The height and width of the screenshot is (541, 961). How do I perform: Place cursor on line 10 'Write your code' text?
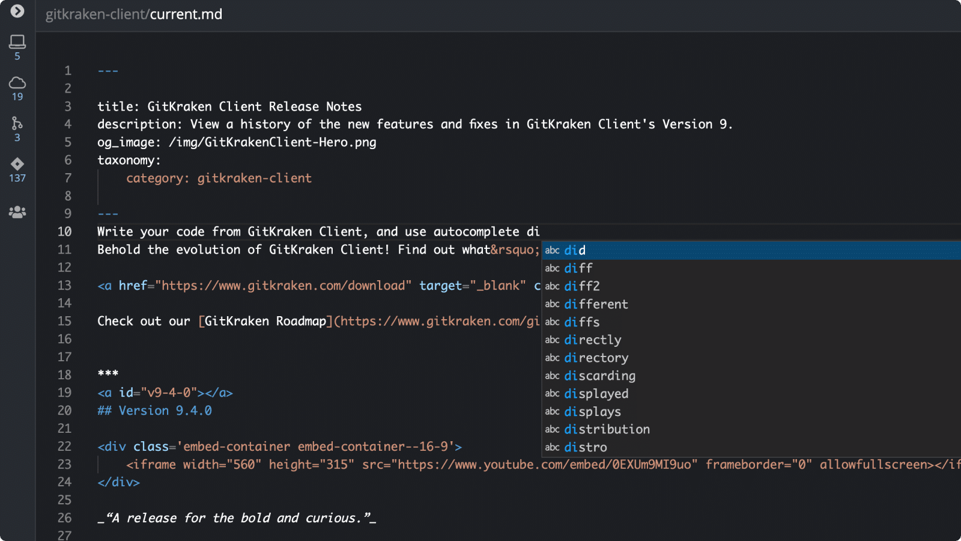tap(318, 232)
